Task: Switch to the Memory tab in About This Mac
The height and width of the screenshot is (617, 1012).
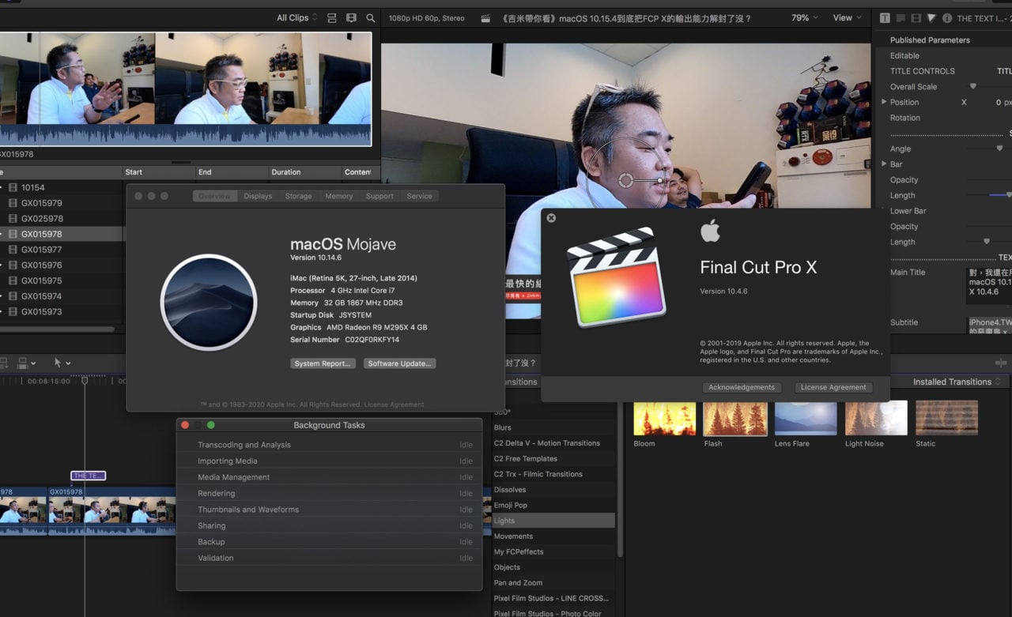Action: [x=338, y=196]
